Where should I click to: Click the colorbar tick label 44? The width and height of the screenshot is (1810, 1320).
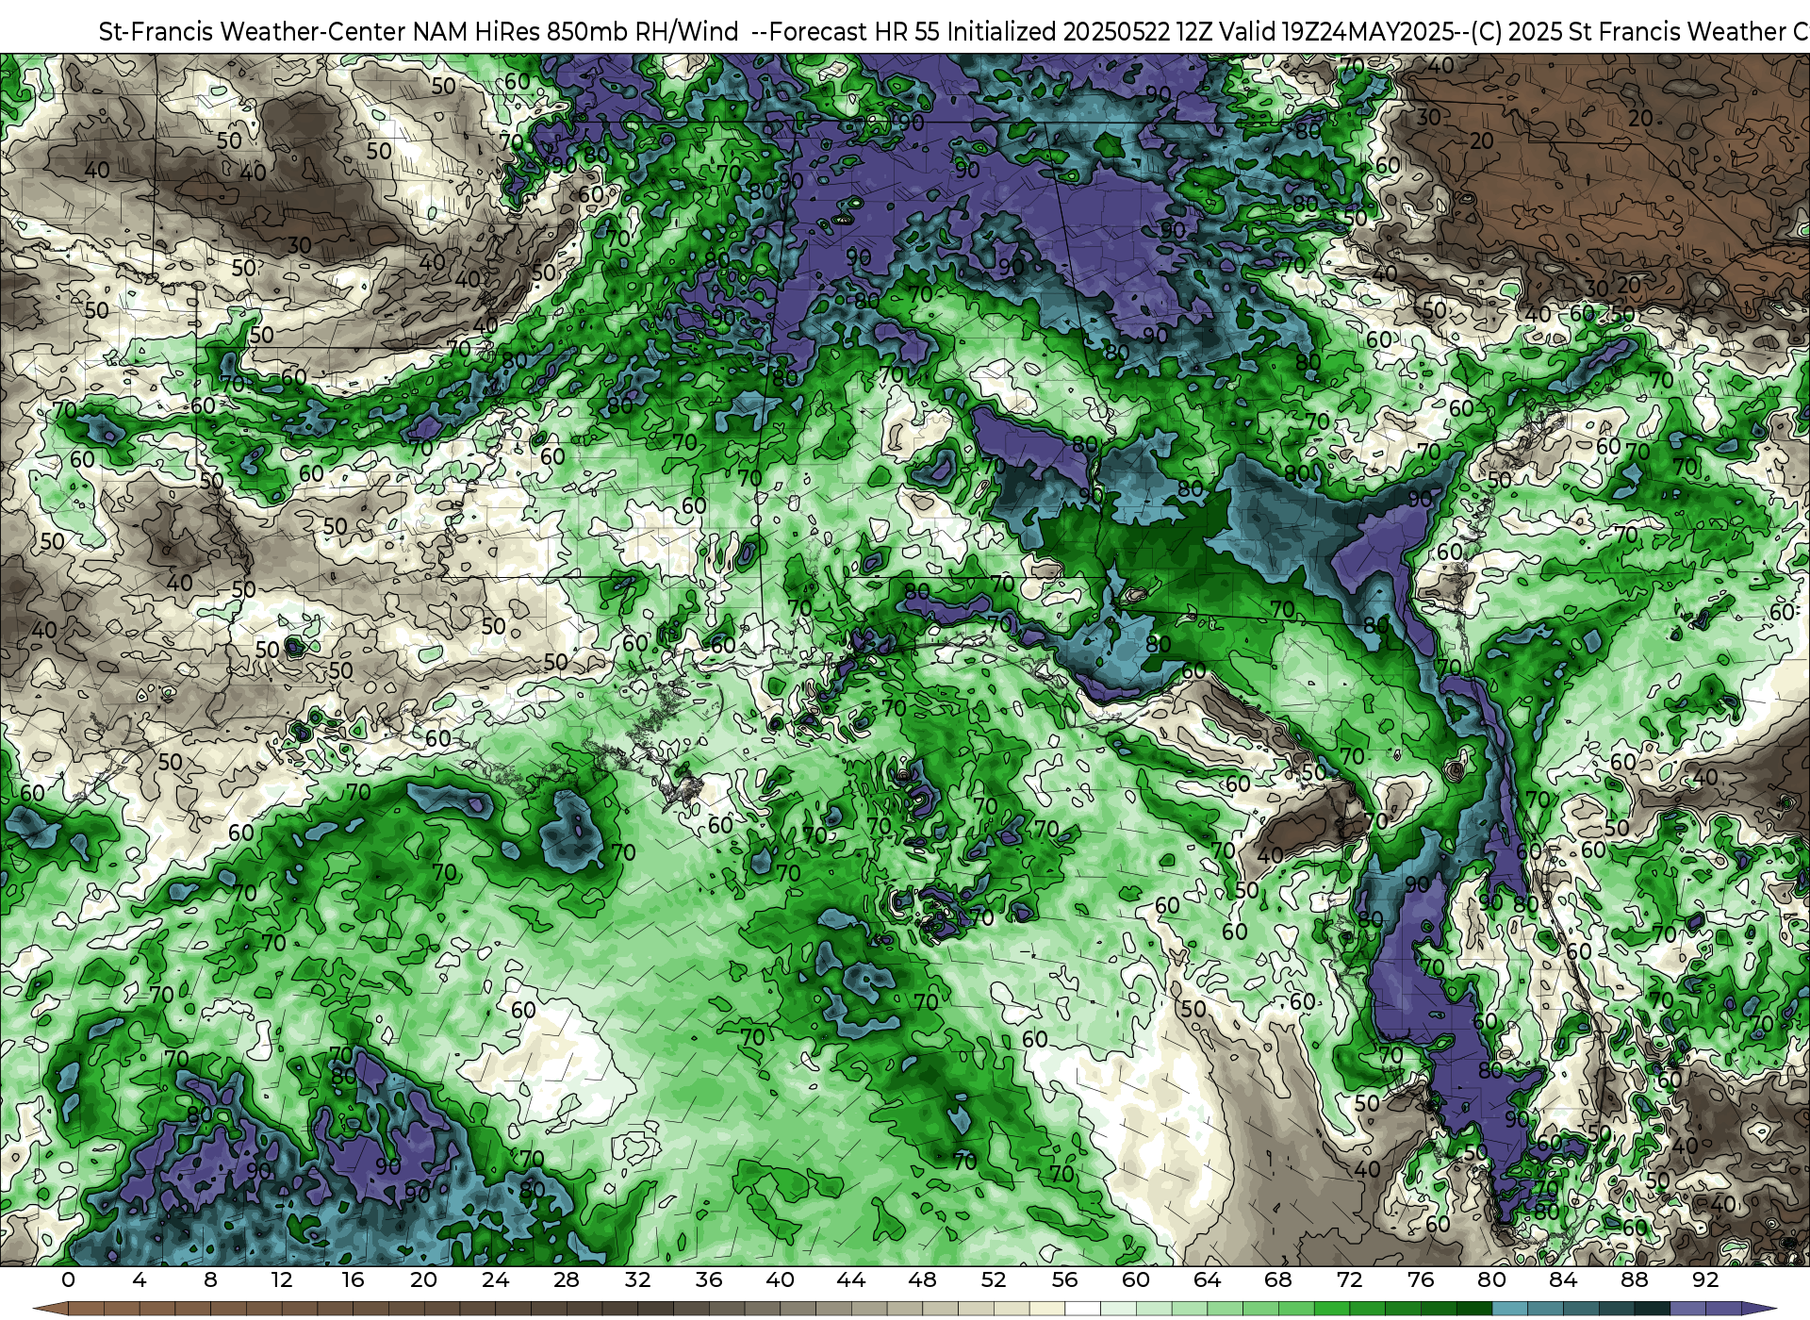[851, 1280]
